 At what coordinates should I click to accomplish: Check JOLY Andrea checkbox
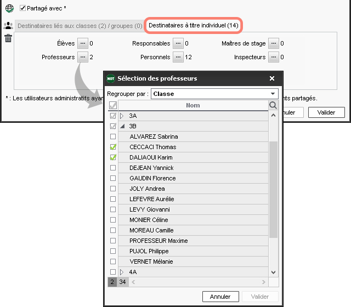tap(113, 189)
